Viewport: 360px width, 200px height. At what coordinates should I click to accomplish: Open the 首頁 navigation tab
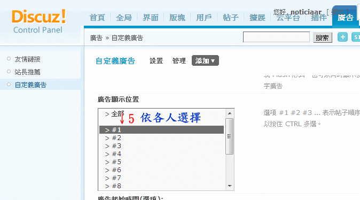click(x=97, y=18)
